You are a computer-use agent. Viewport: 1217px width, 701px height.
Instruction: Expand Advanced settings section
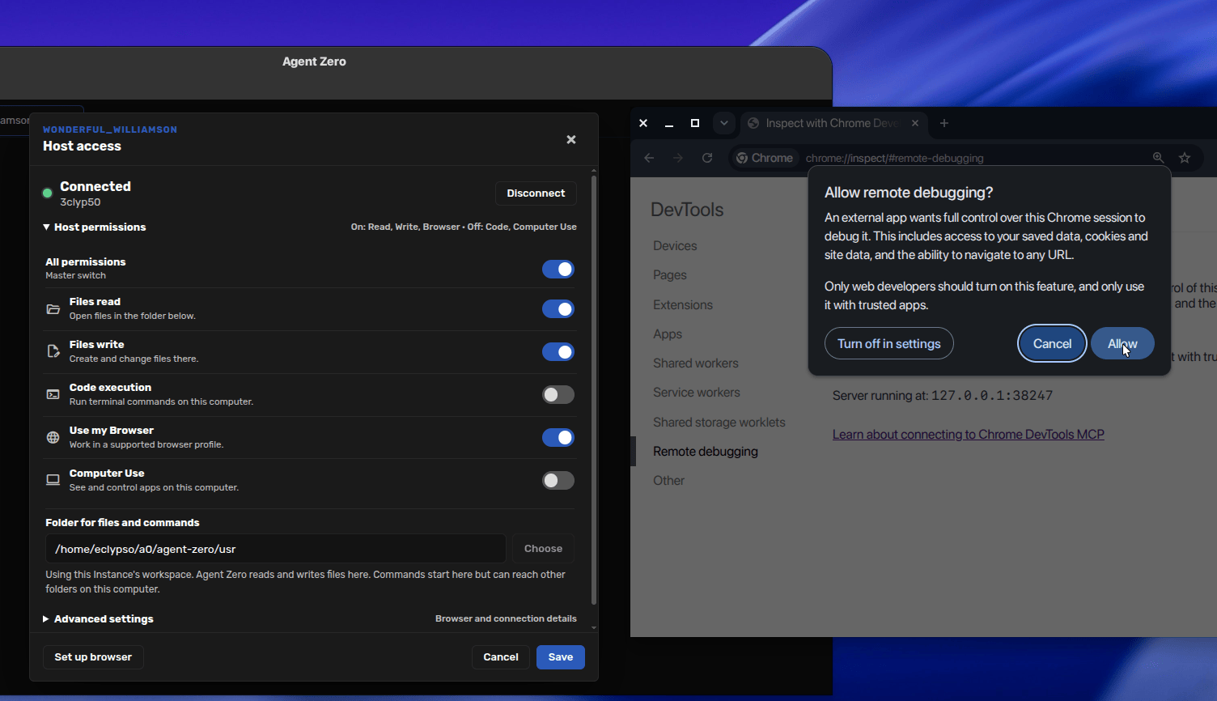98,618
